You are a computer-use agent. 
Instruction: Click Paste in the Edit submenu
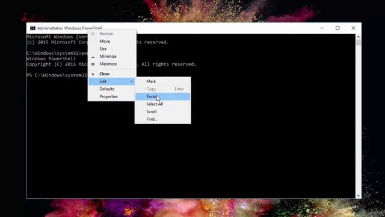click(x=162, y=96)
